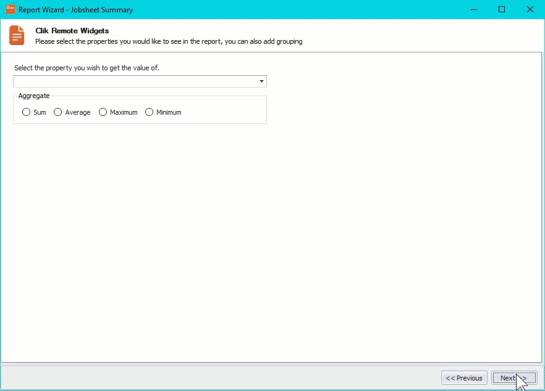Pick the Minimum aggregate option
Screen dimensions: 545x391
(149, 112)
